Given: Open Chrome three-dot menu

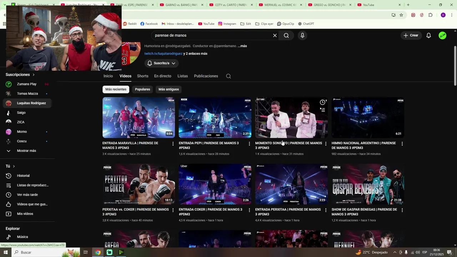Looking at the screenshot, I should point(452,15).
